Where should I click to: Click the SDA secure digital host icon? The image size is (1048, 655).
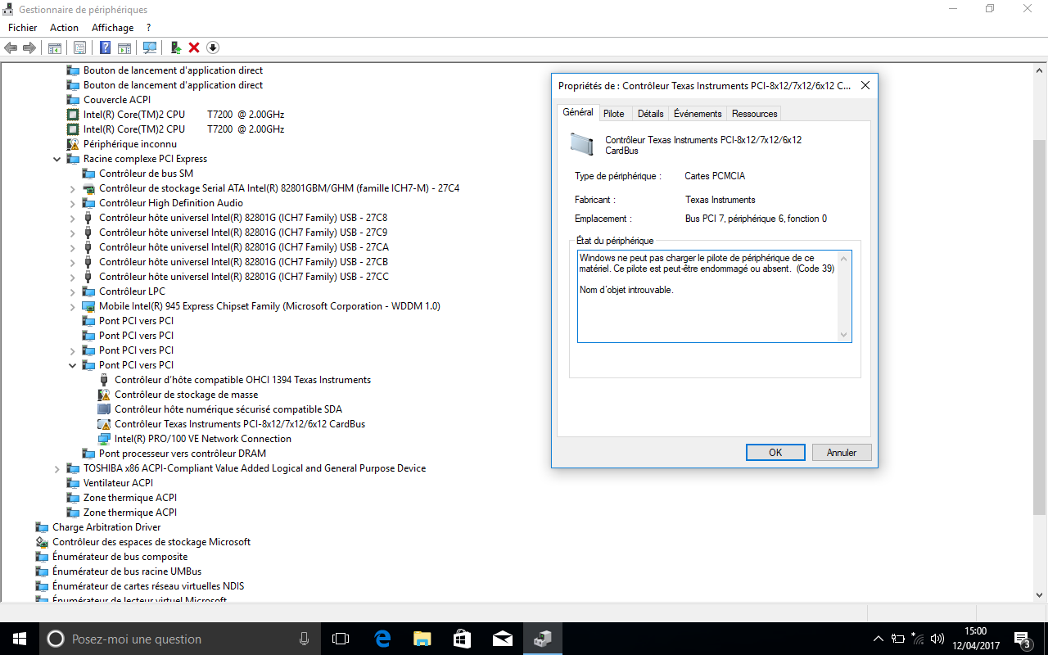pyautogui.click(x=104, y=409)
